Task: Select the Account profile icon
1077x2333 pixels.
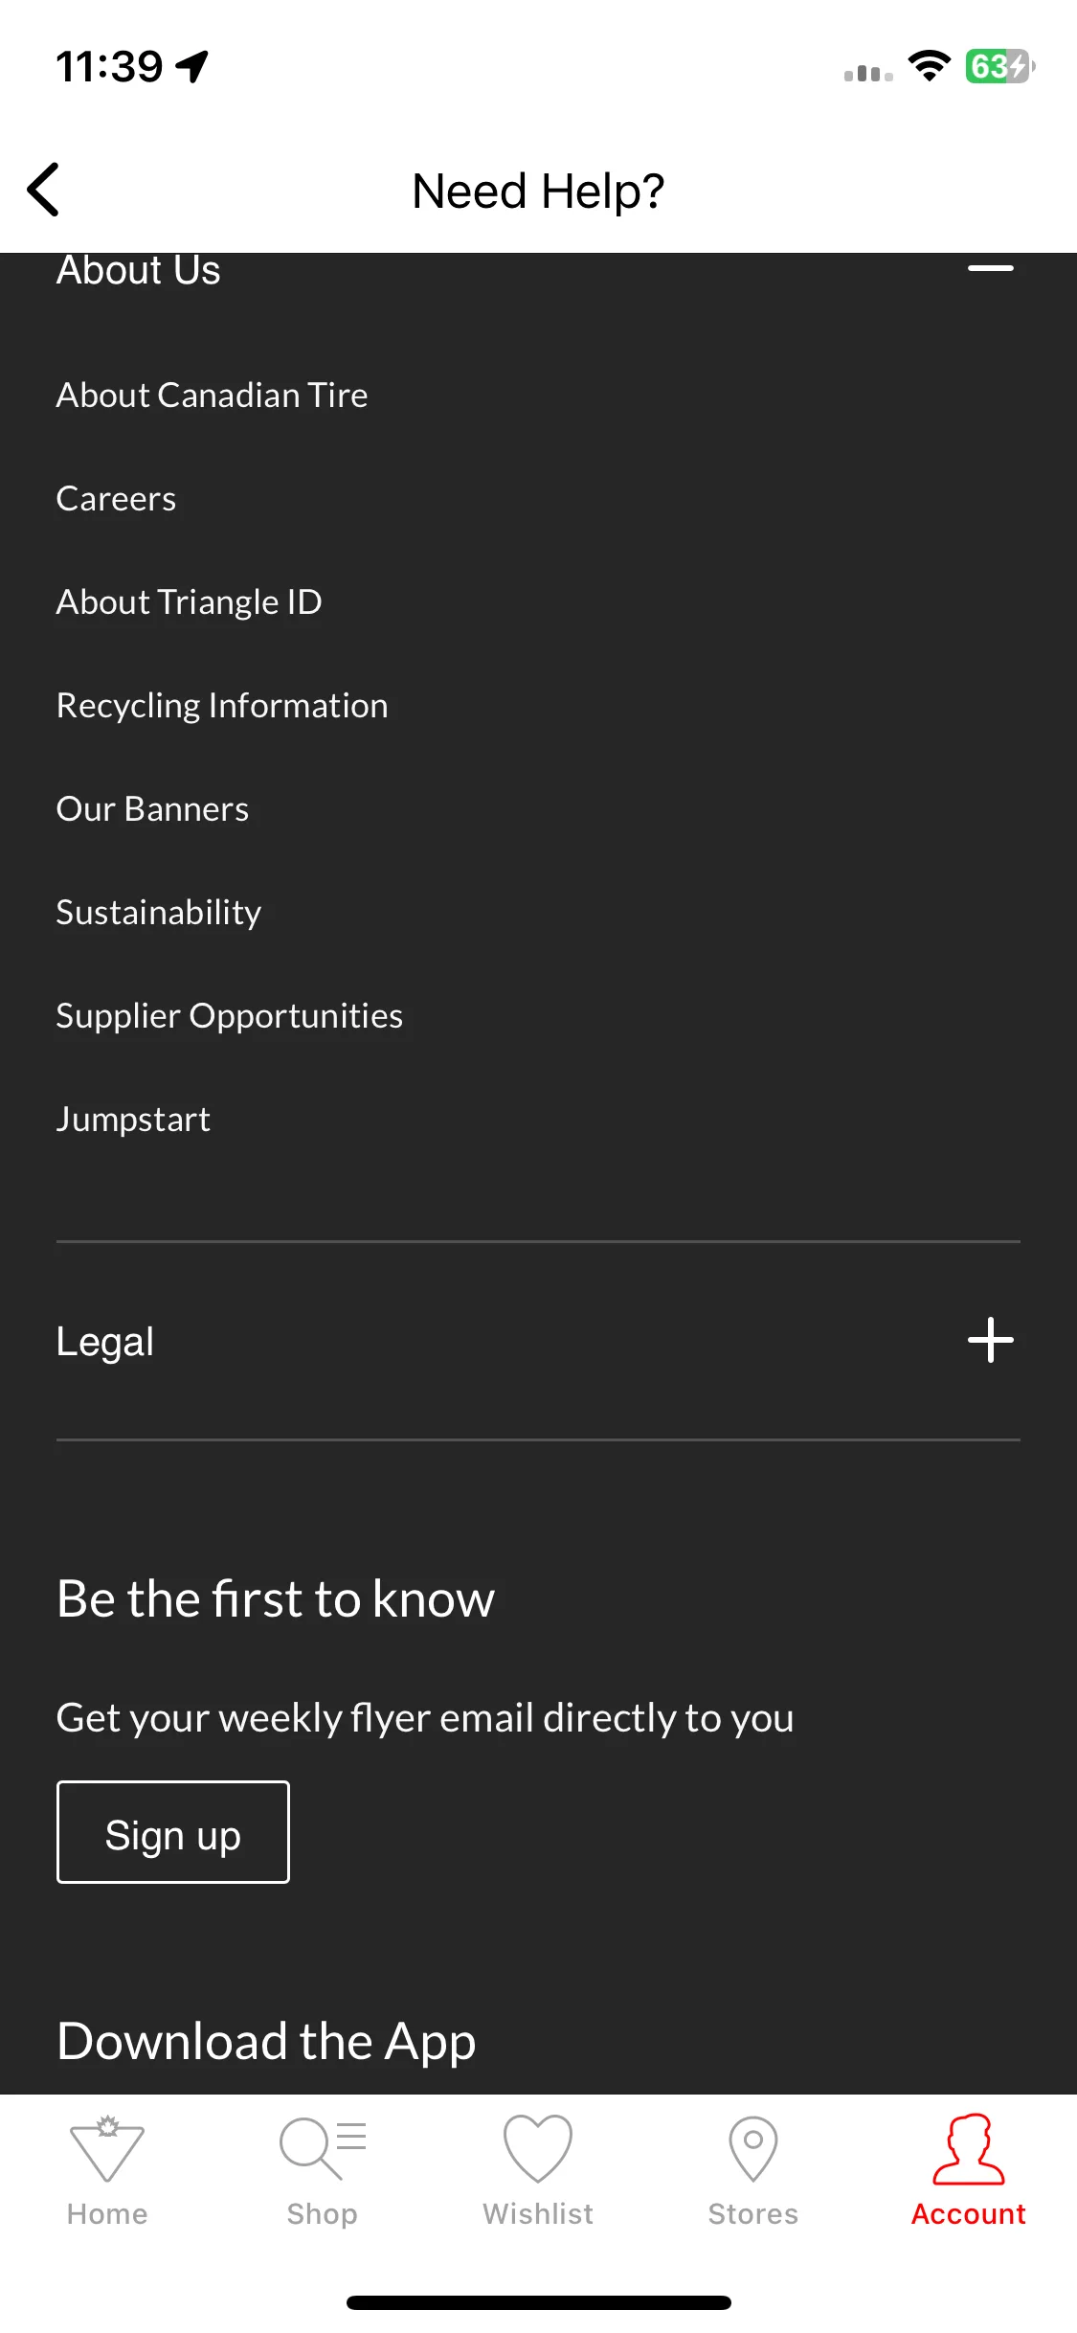Action: 969,2149
